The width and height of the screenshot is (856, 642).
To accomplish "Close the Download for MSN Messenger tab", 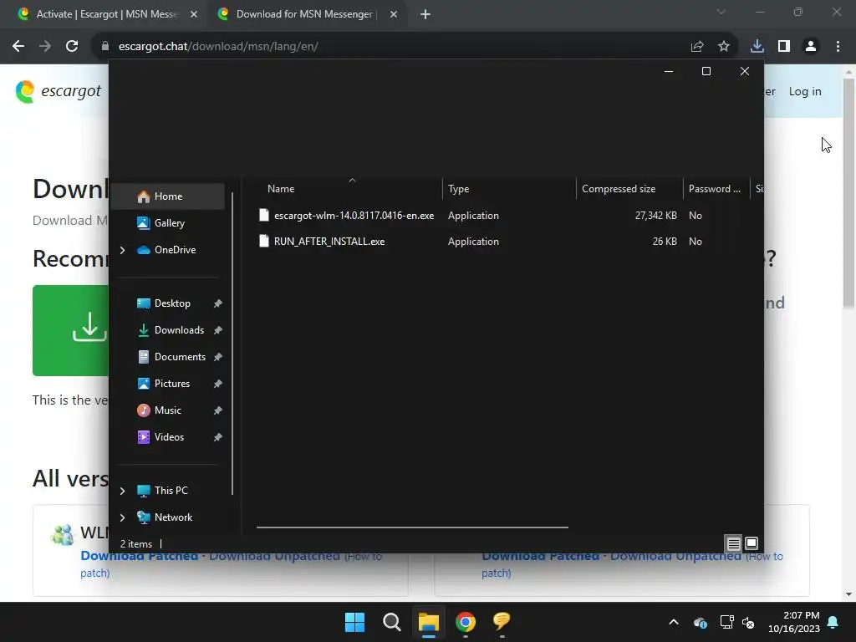I will pyautogui.click(x=394, y=15).
